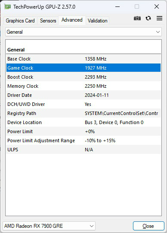Image resolution: width=167 pixels, height=233 pixels.
Task: Select the Base Clock row
Action: click(83, 59)
